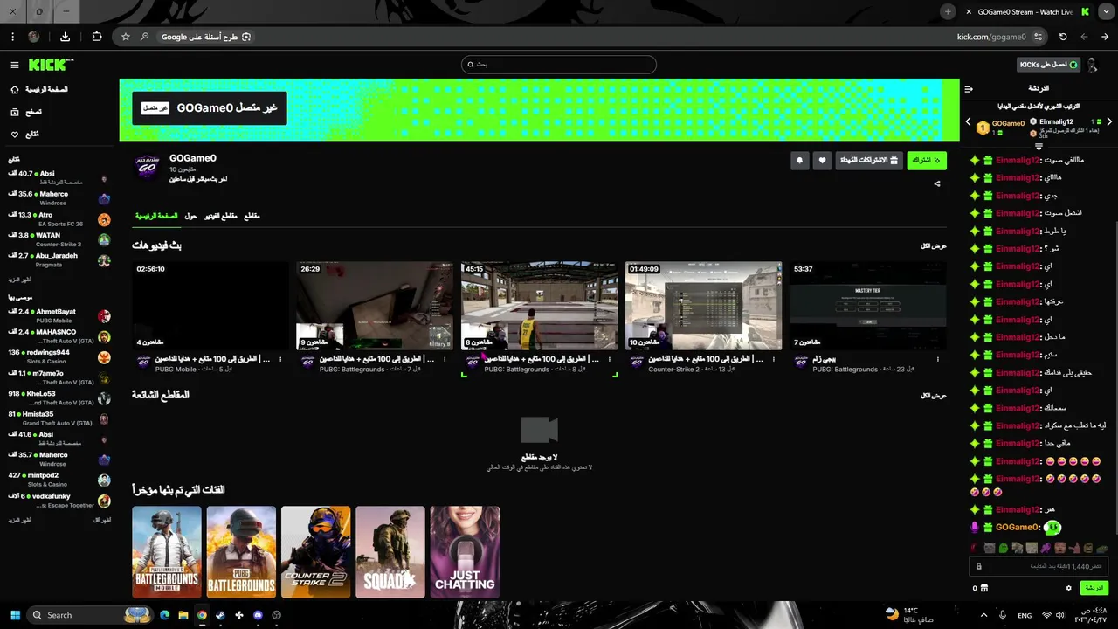
Task: Click the search box at top
Action: pos(559,65)
